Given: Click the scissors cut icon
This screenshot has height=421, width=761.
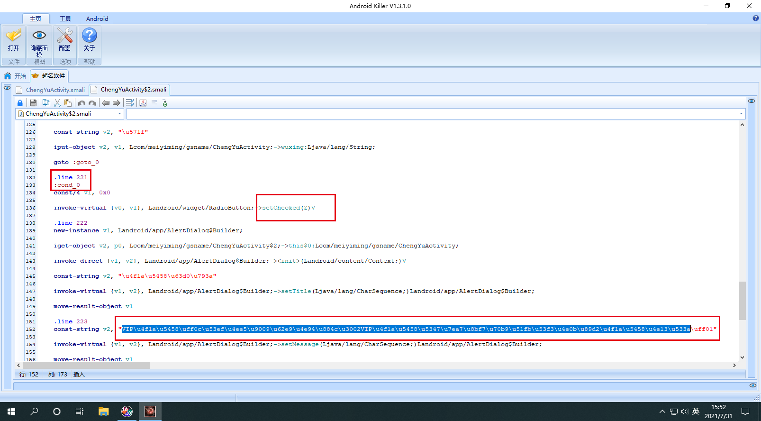Looking at the screenshot, I should pyautogui.click(x=57, y=103).
